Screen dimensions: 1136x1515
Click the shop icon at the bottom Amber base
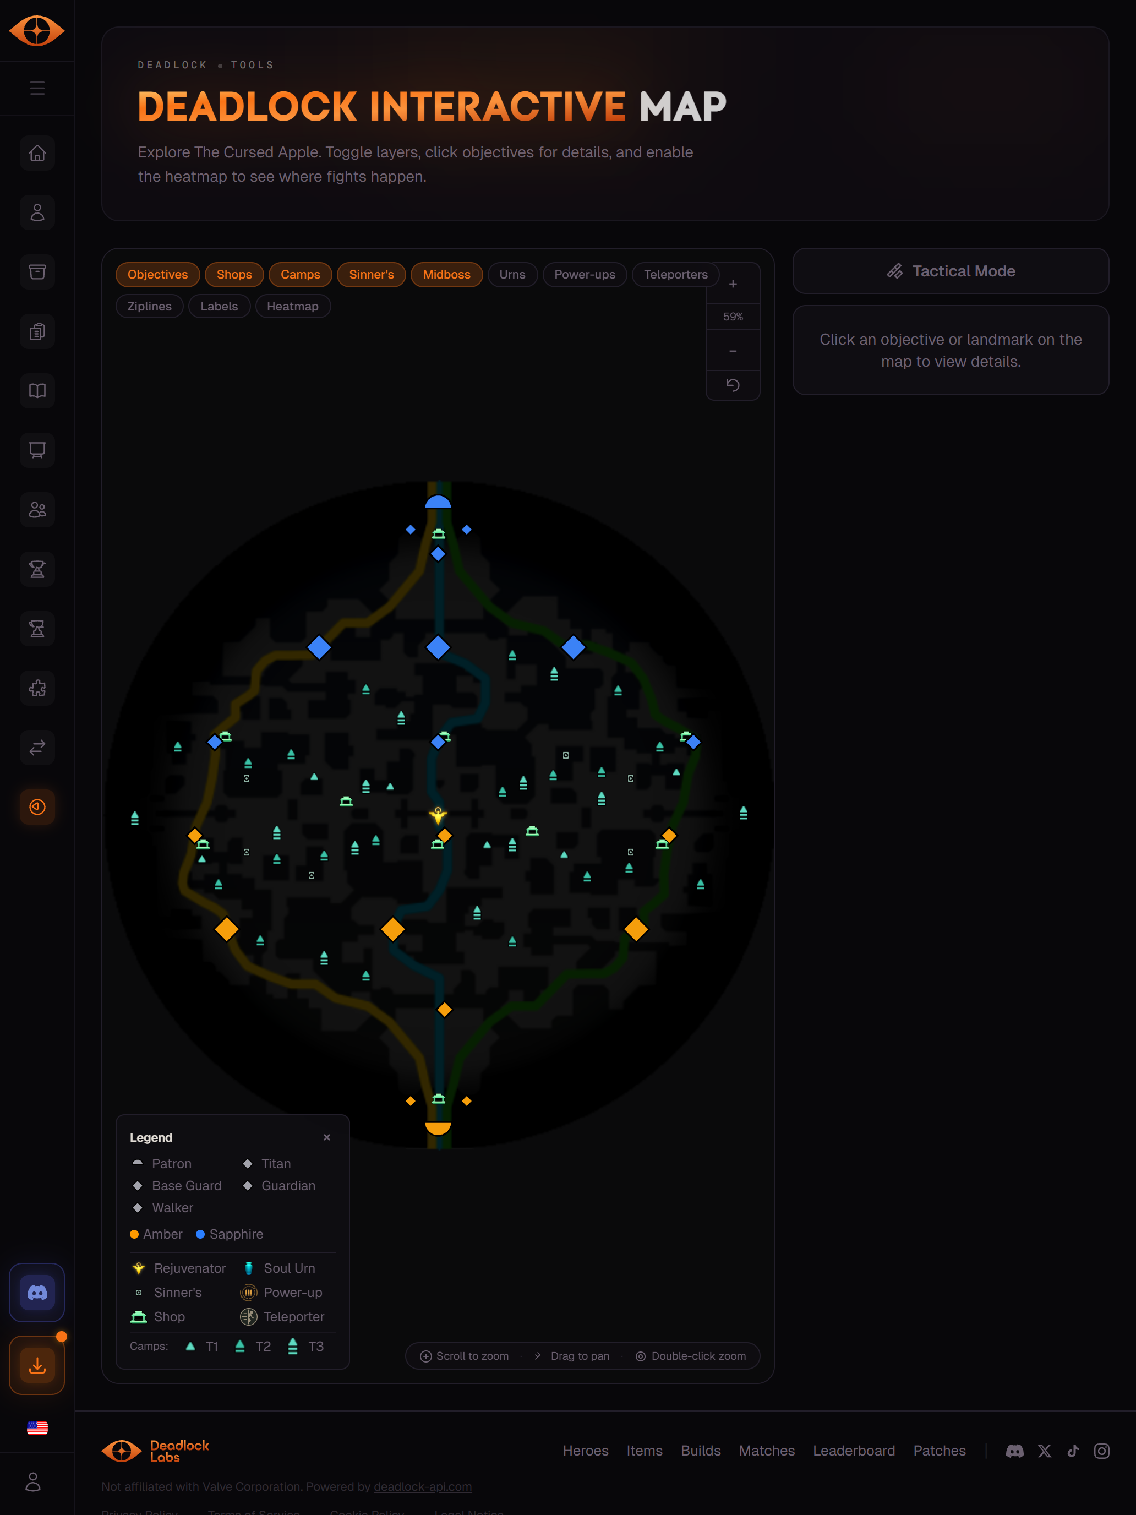pyautogui.click(x=438, y=1099)
